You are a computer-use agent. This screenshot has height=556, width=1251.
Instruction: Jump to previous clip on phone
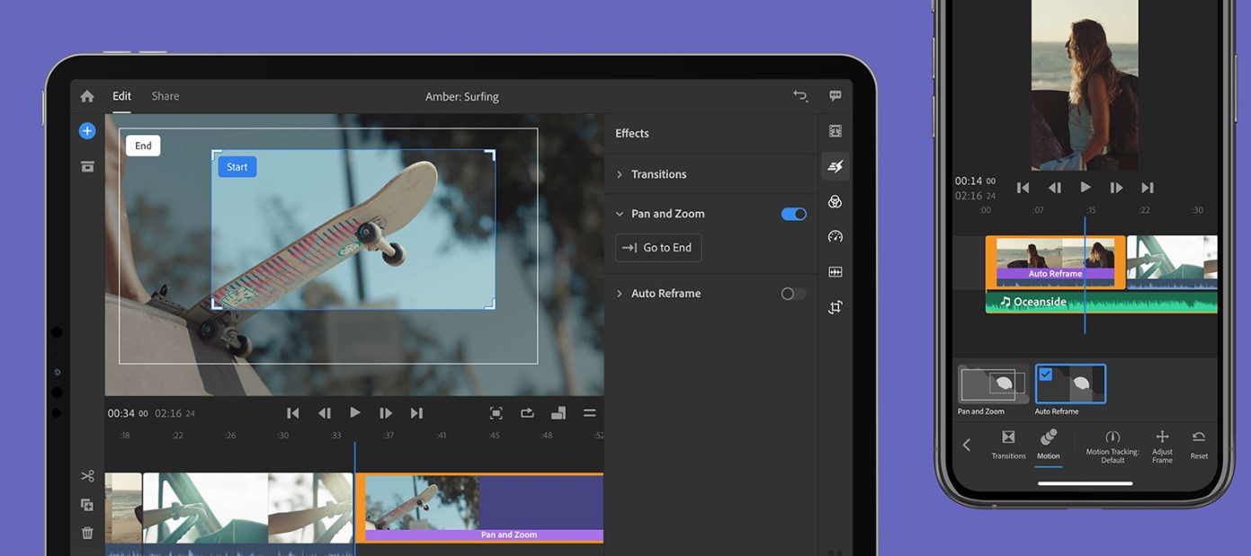(x=1023, y=188)
